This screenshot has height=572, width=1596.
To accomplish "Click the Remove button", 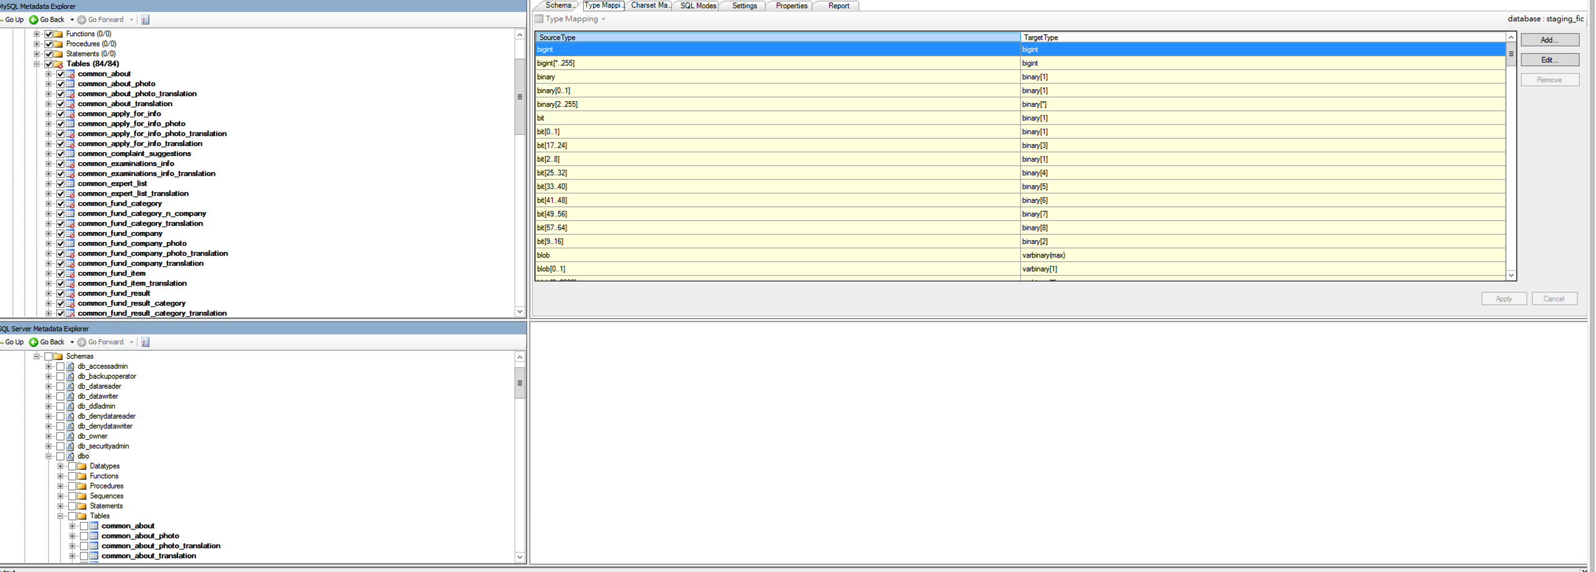I will tap(1550, 80).
